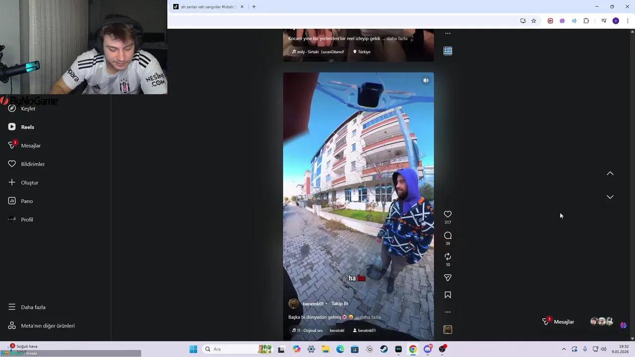Click the purple brain extension icon
Image resolution: width=635 pixels, height=357 pixels.
tap(562, 21)
